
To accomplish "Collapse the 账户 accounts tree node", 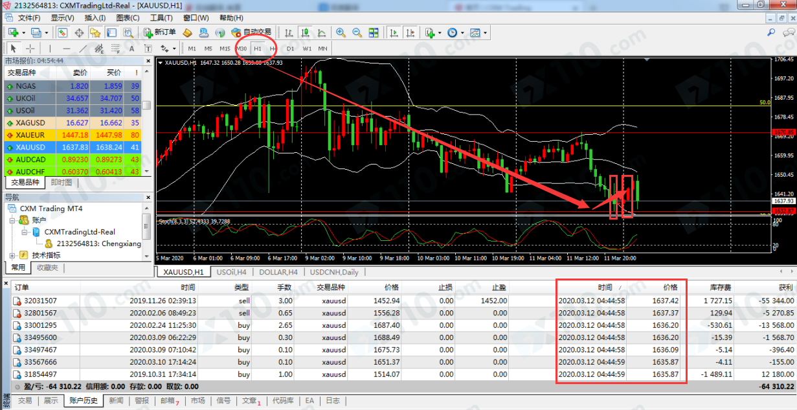I will [x=14, y=220].
